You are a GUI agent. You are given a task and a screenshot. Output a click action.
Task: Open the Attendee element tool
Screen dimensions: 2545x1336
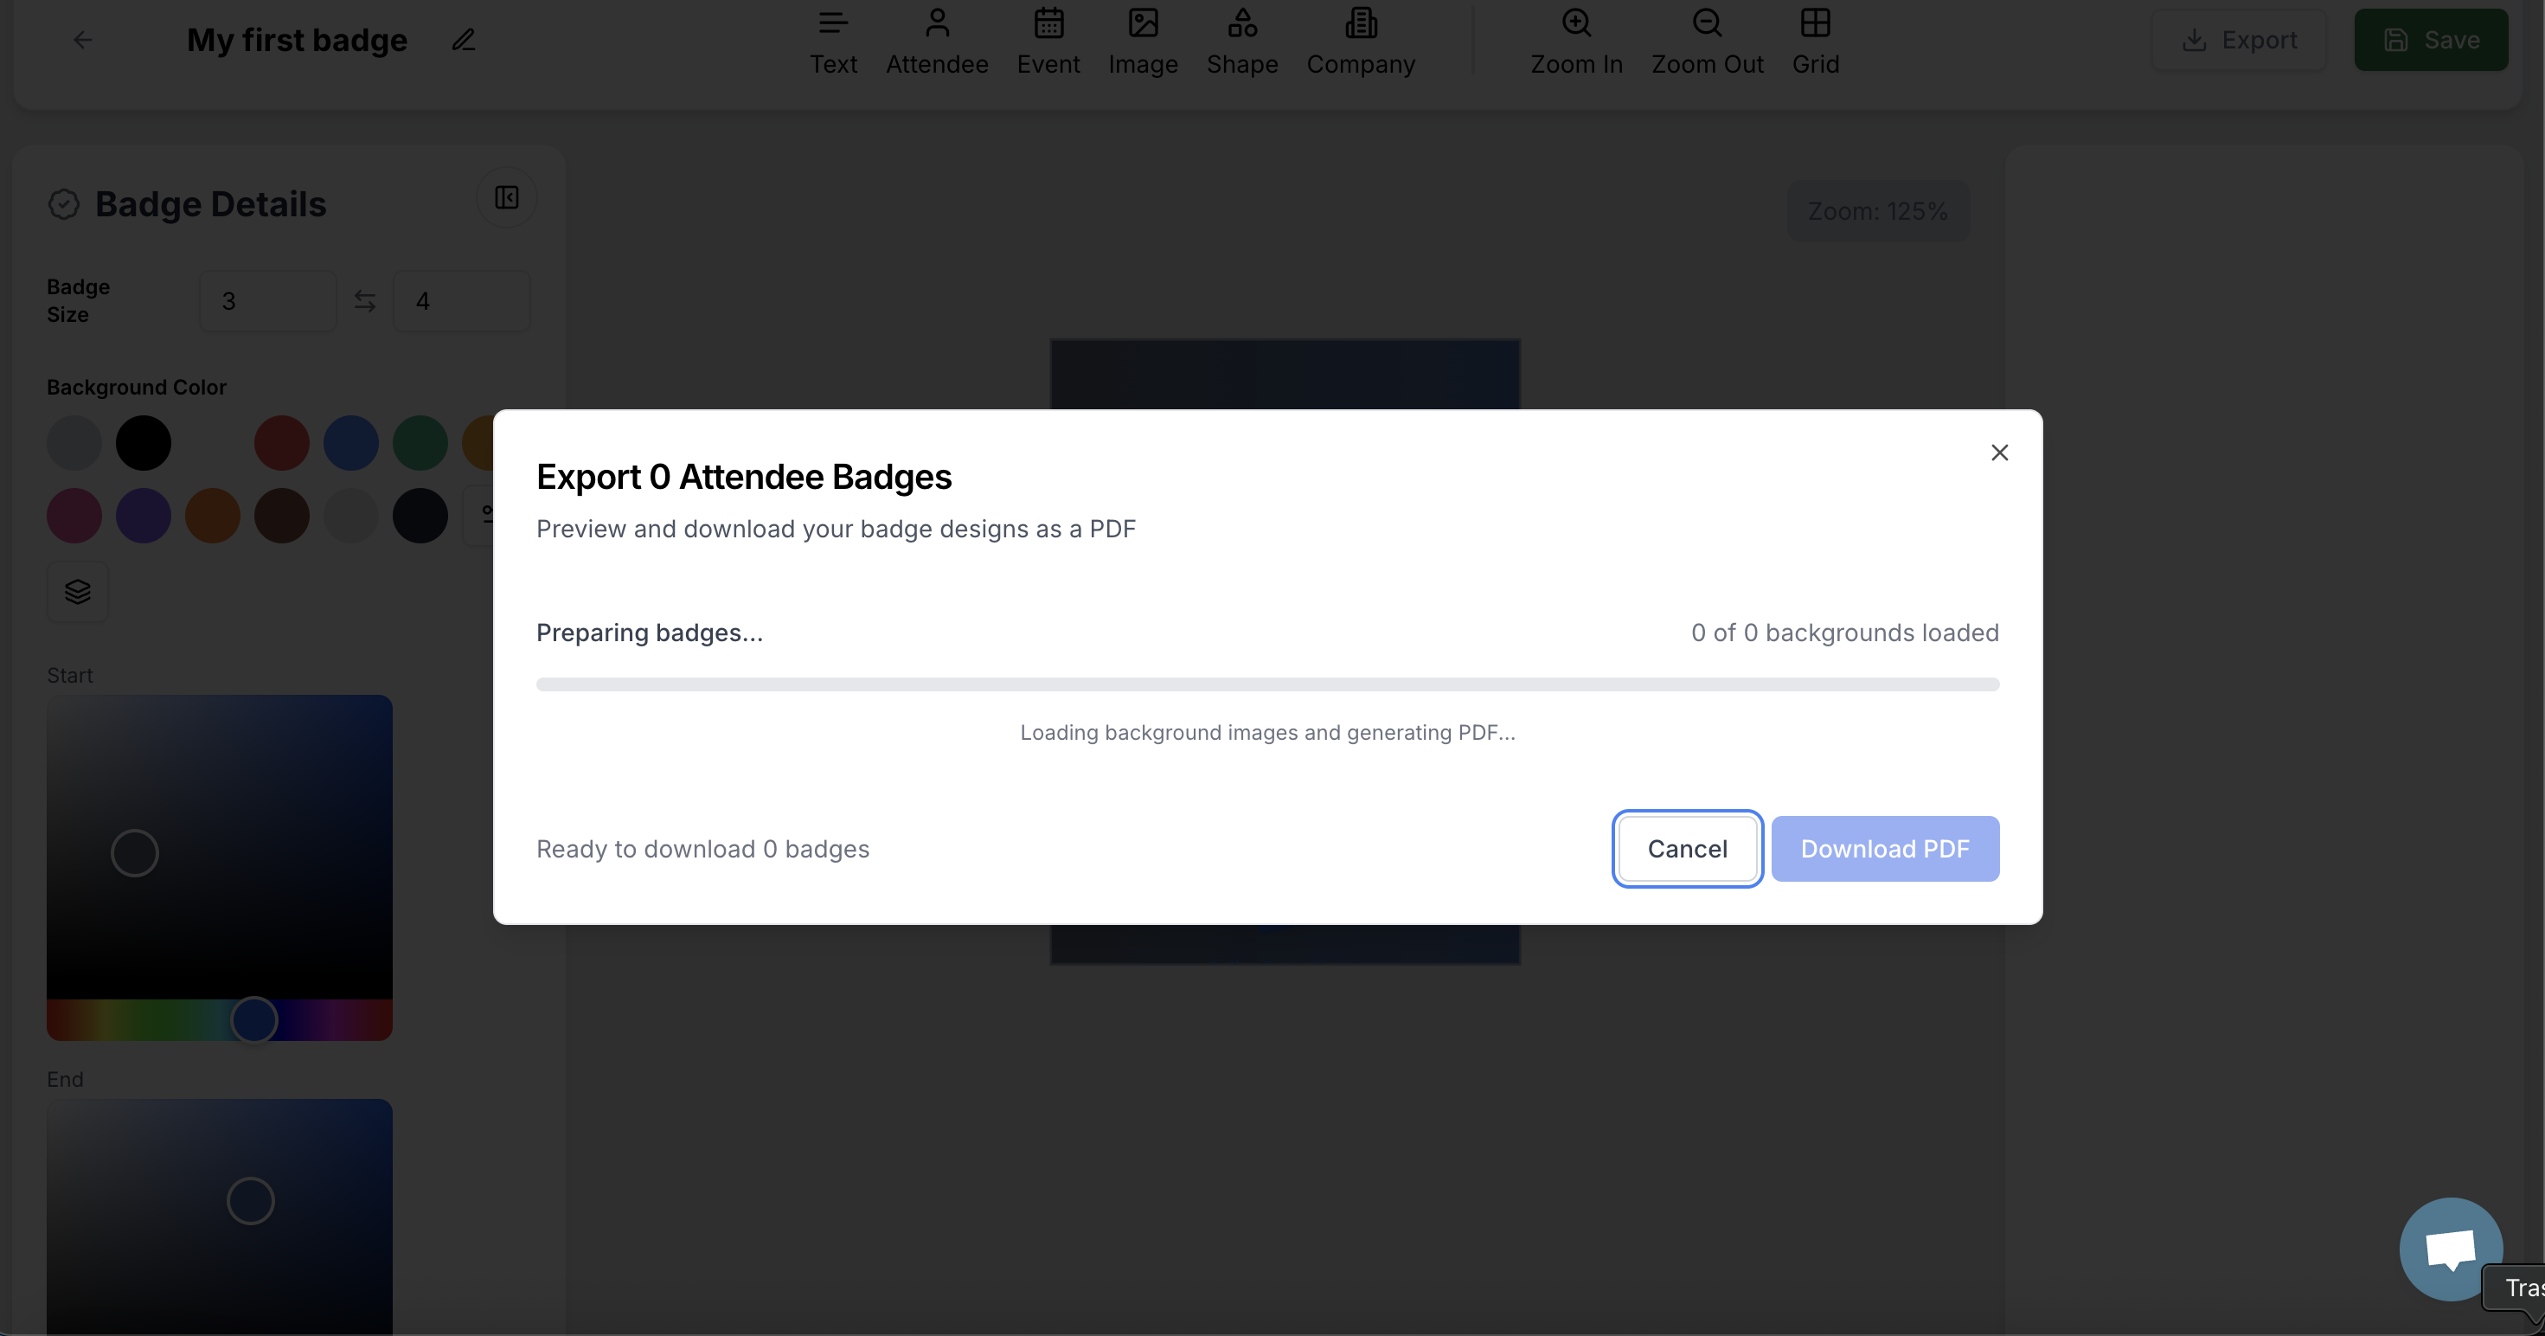click(x=937, y=40)
